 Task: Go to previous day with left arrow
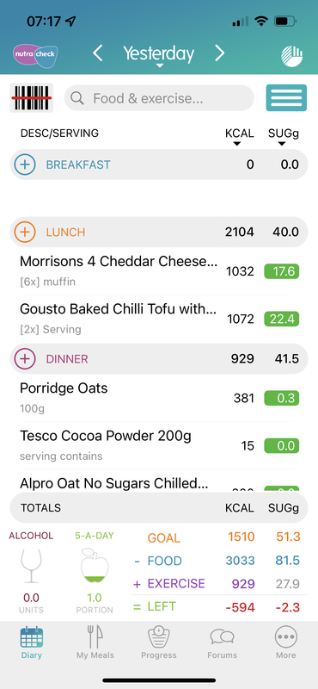[x=98, y=53]
